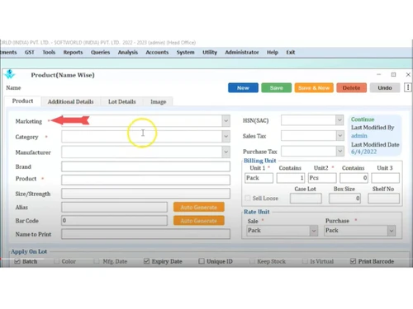Open the Reports menu
413x309 pixels.
(73, 52)
